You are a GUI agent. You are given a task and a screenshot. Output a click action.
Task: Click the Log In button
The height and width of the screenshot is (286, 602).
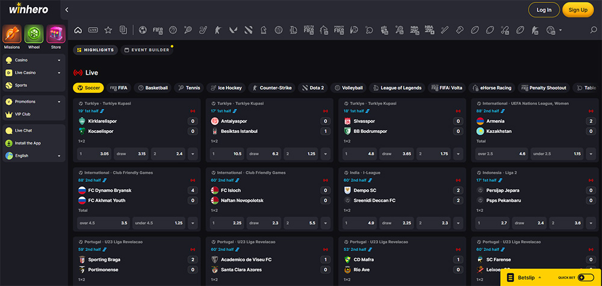[x=544, y=10]
